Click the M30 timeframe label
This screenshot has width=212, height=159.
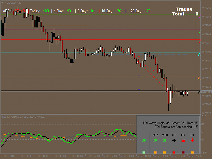coord(165,135)
